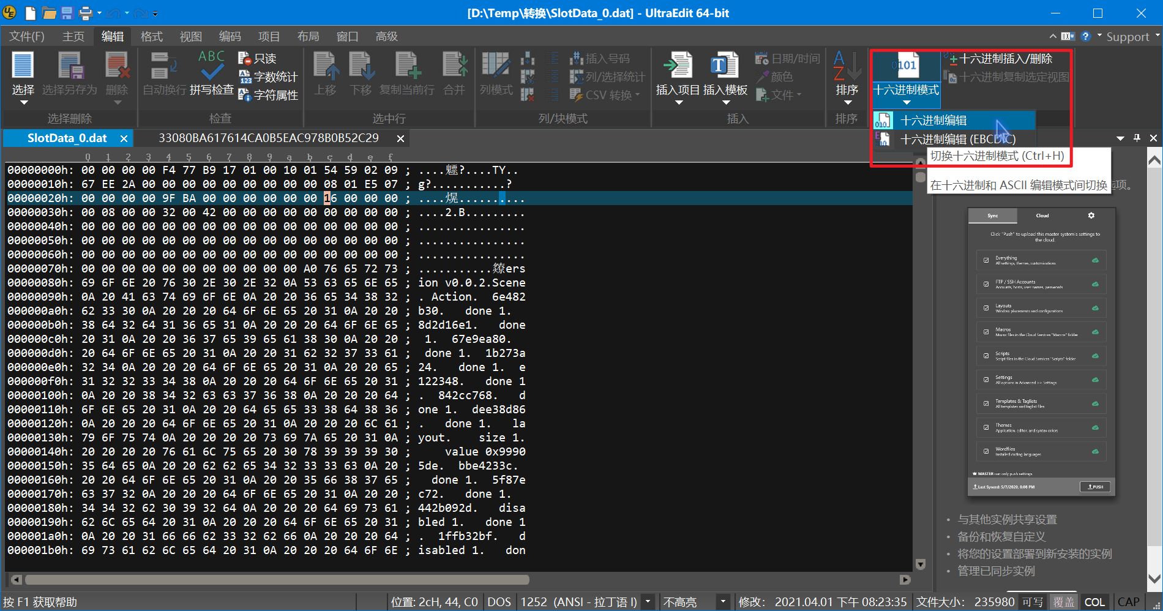Open the Support link
The image size is (1163, 611).
coord(1127,37)
